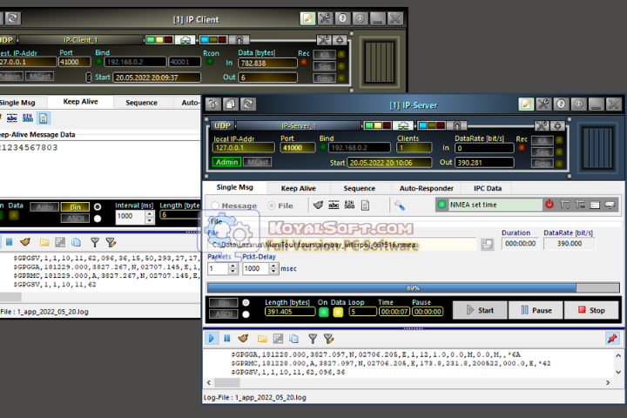Screen dimensions: 627x418
Task: Decrease the Pckt-Delay value with the down arrow
Action: (x=273, y=271)
